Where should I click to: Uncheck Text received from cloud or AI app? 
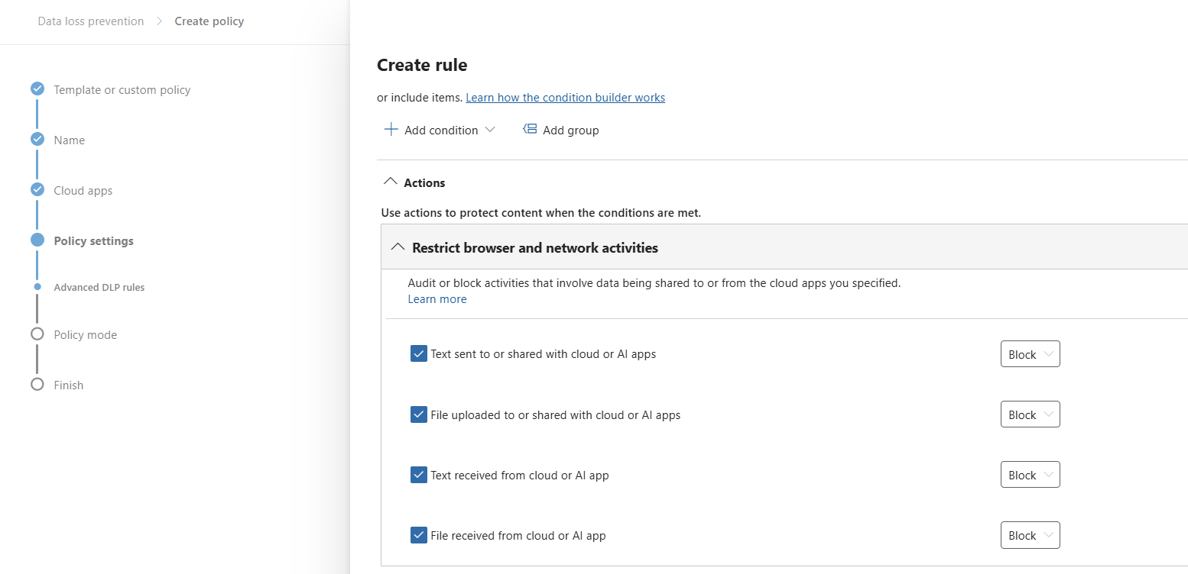click(419, 475)
